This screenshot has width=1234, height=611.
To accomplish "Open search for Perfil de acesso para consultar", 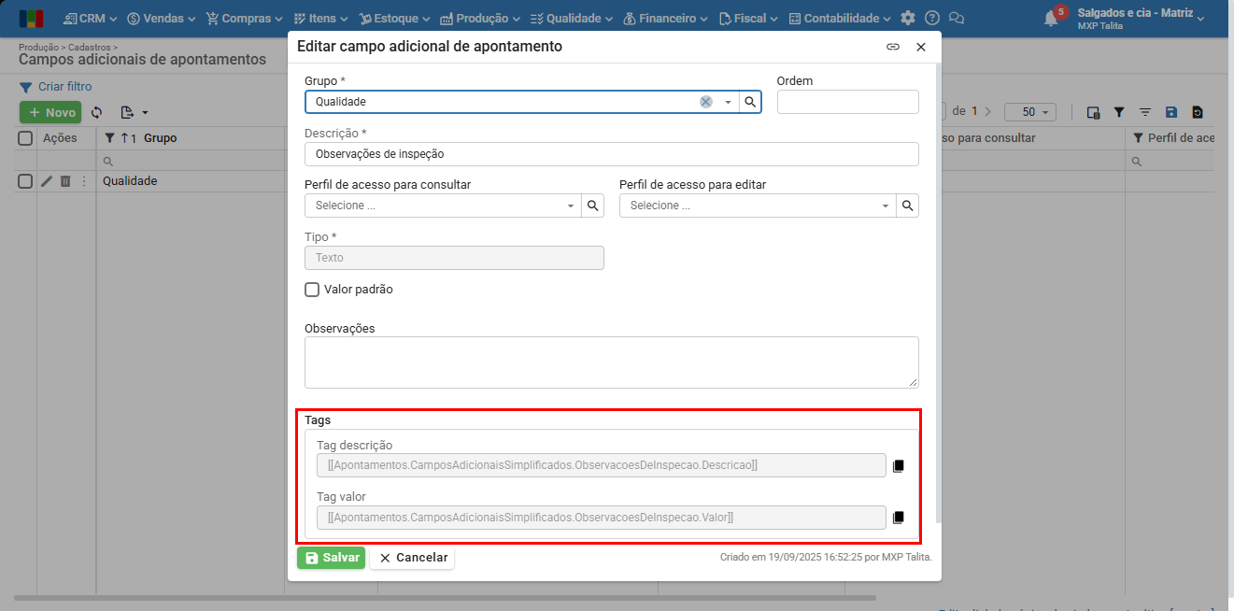I will tap(592, 206).
